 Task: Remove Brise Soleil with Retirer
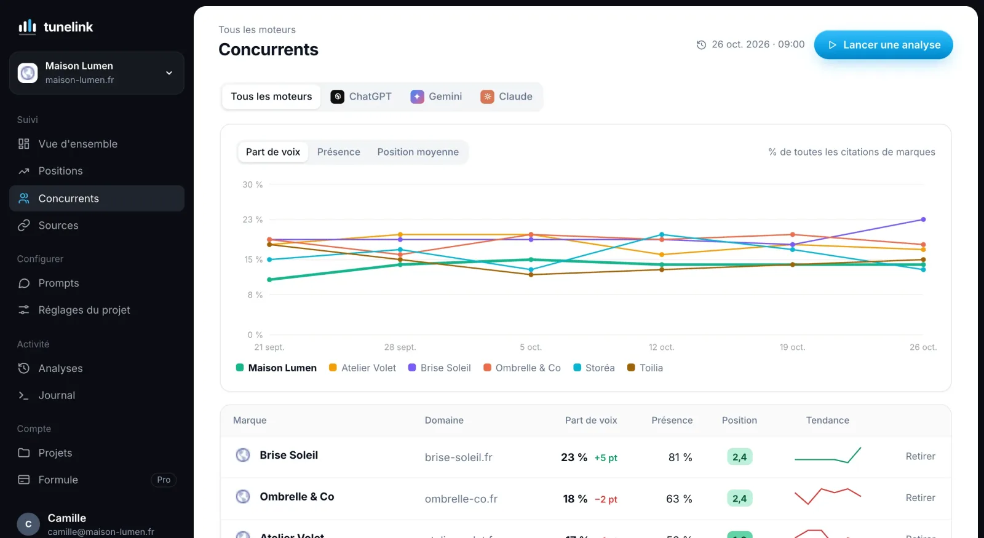(920, 456)
